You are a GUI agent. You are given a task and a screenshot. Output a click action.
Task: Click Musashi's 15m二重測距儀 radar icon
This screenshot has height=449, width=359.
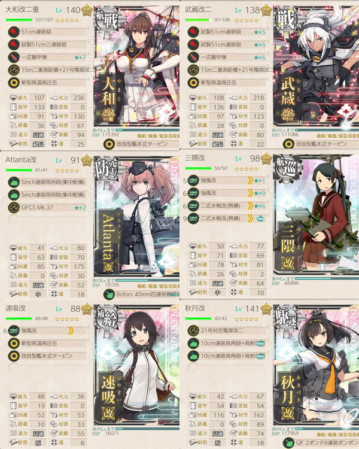click(193, 70)
